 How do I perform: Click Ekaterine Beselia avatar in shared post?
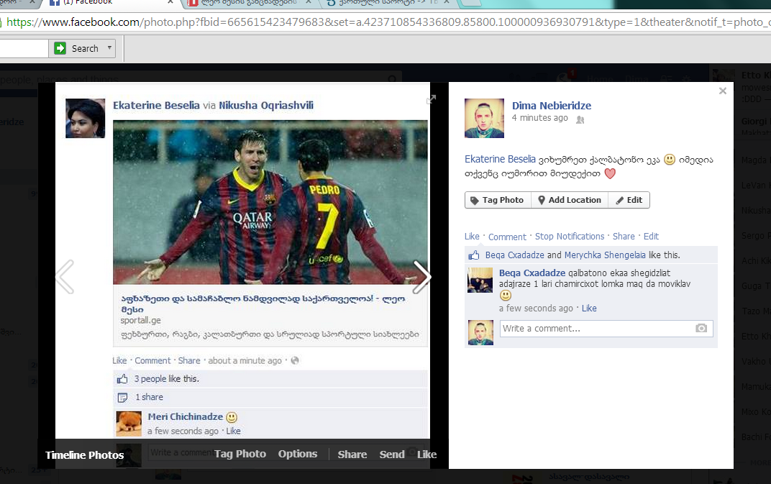(x=85, y=118)
